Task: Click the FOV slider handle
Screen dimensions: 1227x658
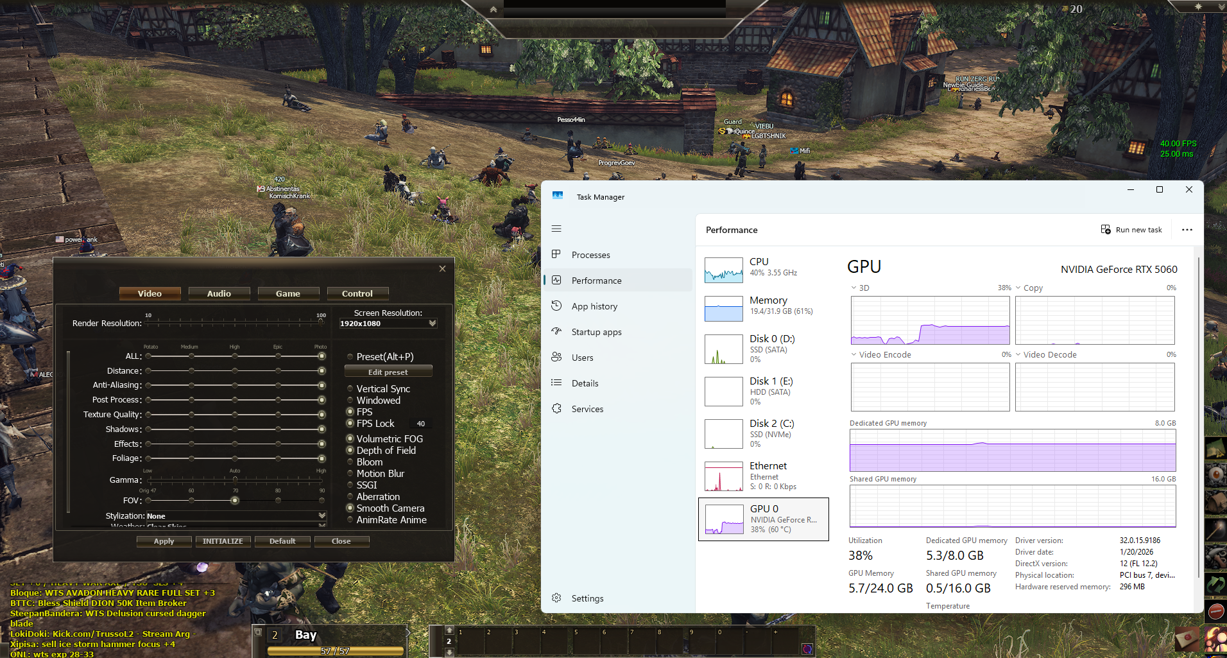Action: (235, 500)
